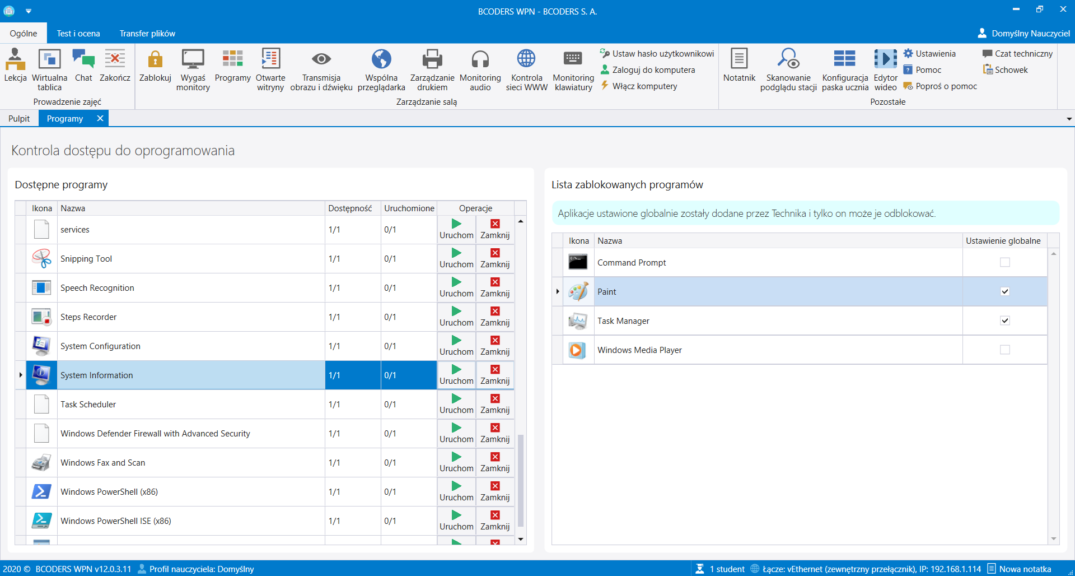Open tab list dropdown arrow at right
The height and width of the screenshot is (576, 1075).
(1069, 119)
